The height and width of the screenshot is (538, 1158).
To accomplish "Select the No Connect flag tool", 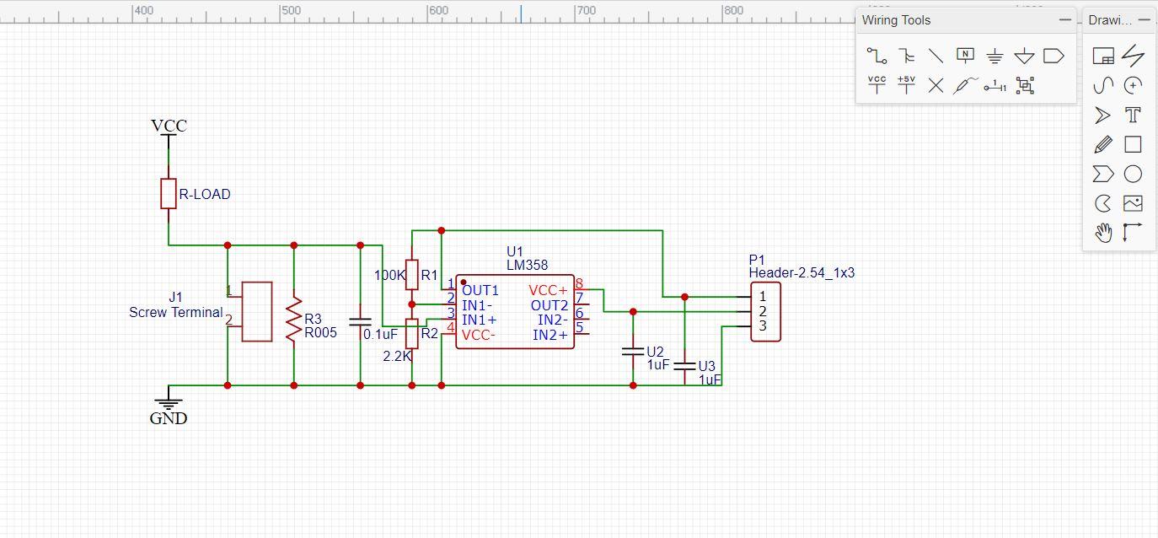I will tap(935, 84).
